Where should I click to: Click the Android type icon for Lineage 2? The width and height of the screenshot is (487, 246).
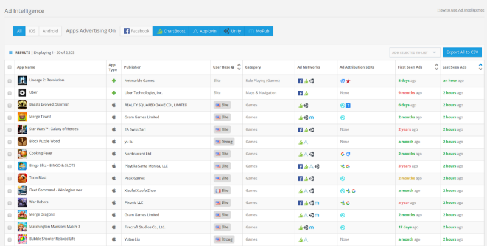(114, 81)
